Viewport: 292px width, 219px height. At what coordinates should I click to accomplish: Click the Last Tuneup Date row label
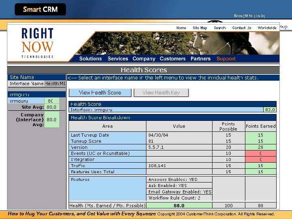[x=90, y=135]
